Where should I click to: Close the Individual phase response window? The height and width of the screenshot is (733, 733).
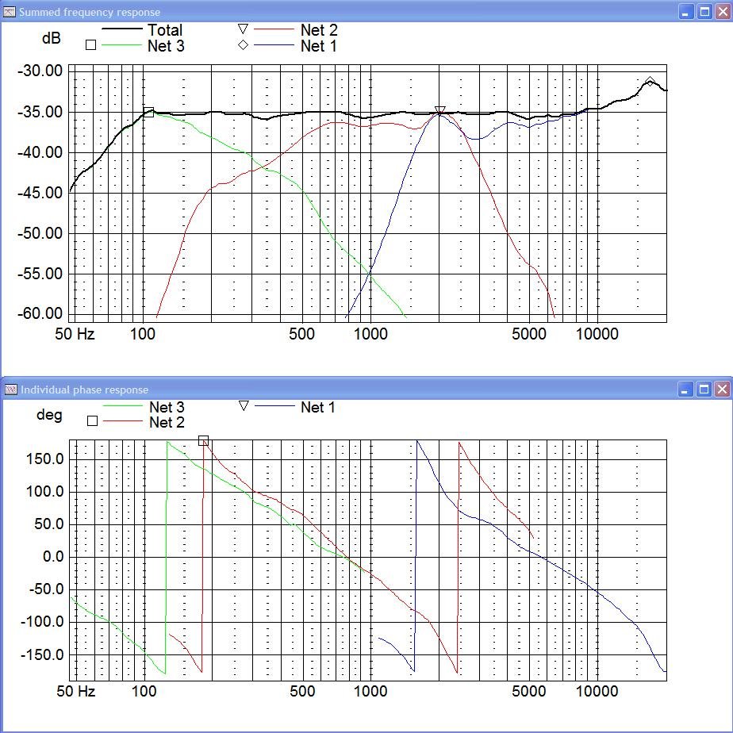coord(721,389)
